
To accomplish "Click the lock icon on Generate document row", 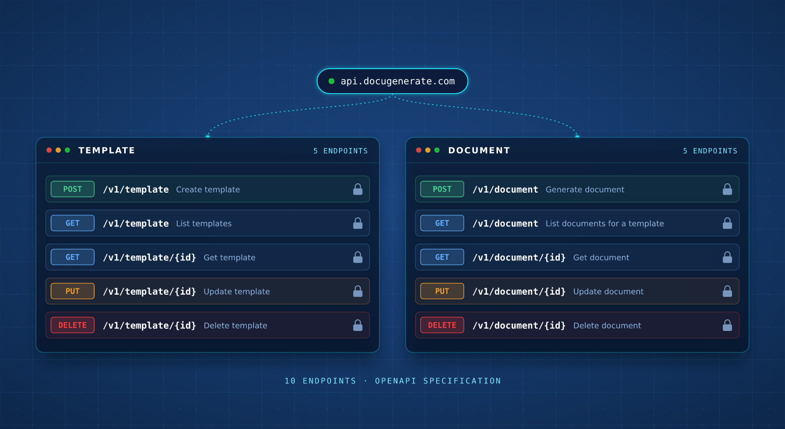I will tap(728, 189).
